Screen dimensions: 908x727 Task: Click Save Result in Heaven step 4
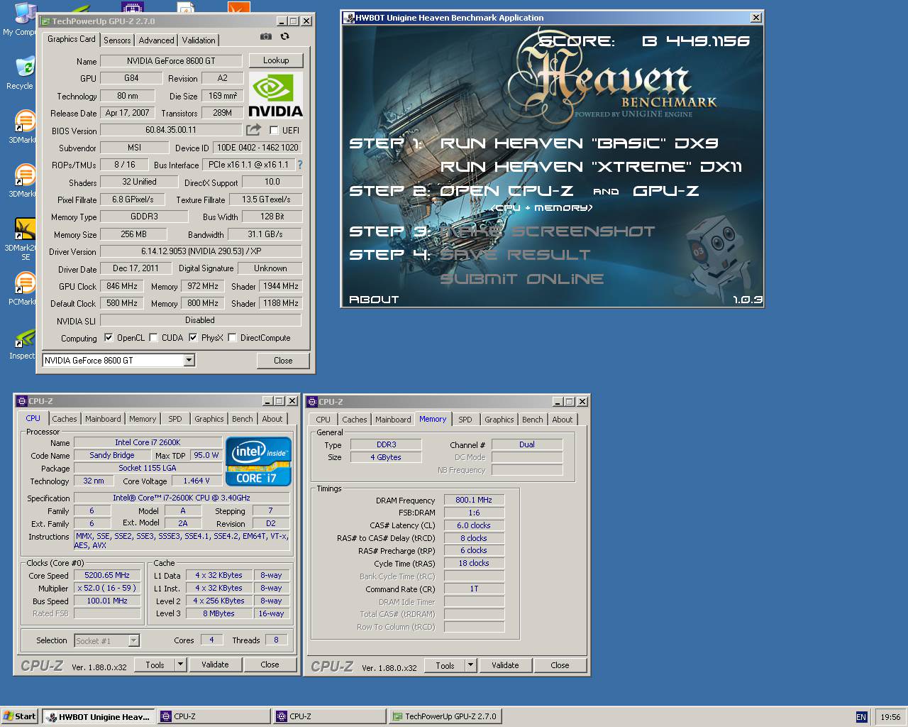tap(515, 255)
